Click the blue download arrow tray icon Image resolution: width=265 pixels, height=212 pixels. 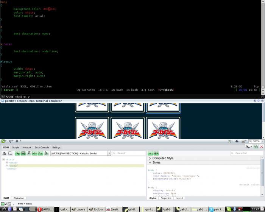point(235,209)
